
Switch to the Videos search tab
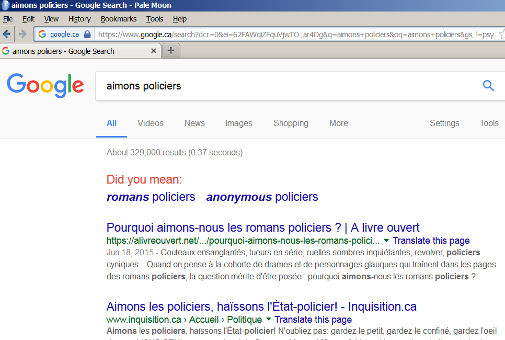coord(150,123)
